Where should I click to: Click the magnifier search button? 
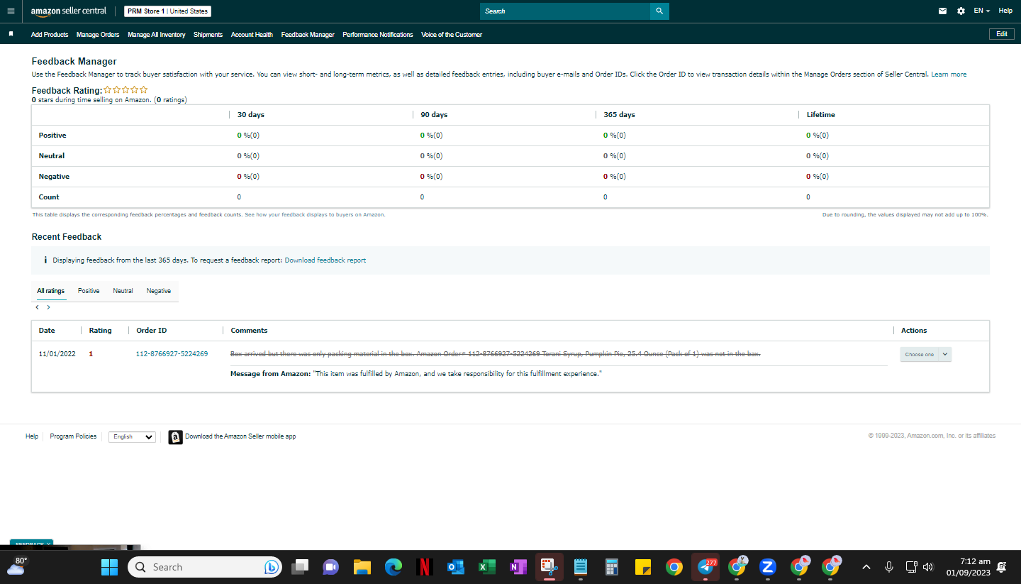[659, 11]
